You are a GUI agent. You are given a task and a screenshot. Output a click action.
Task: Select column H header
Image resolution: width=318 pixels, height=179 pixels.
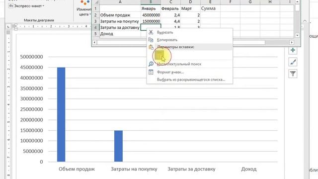[270, 2]
